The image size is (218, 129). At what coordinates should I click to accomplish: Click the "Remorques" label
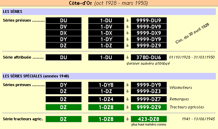(179, 99)
